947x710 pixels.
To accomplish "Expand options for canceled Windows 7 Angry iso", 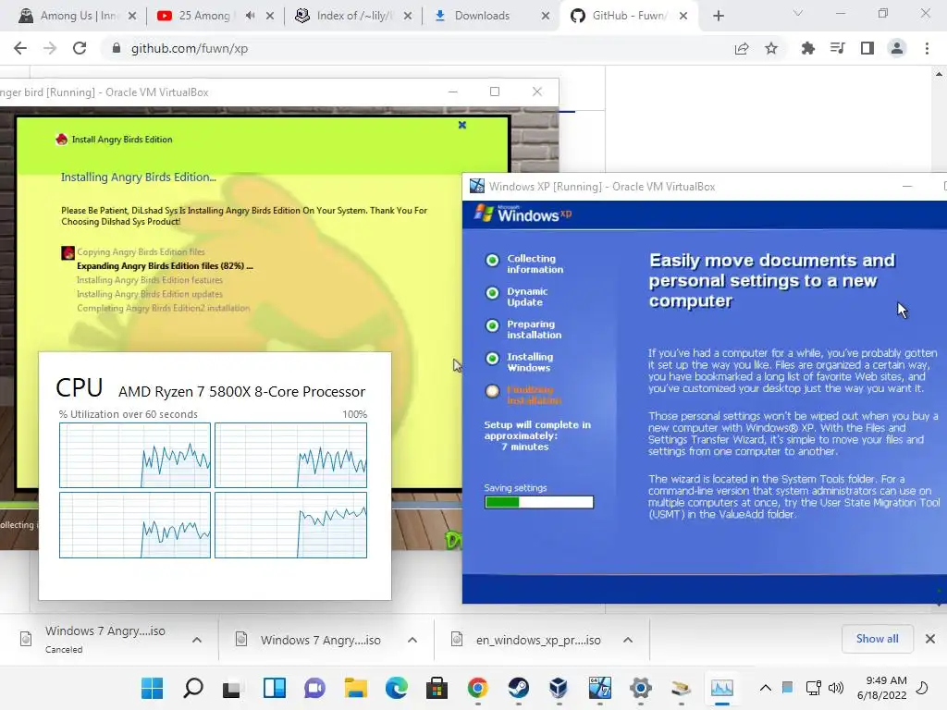I will click(x=197, y=640).
